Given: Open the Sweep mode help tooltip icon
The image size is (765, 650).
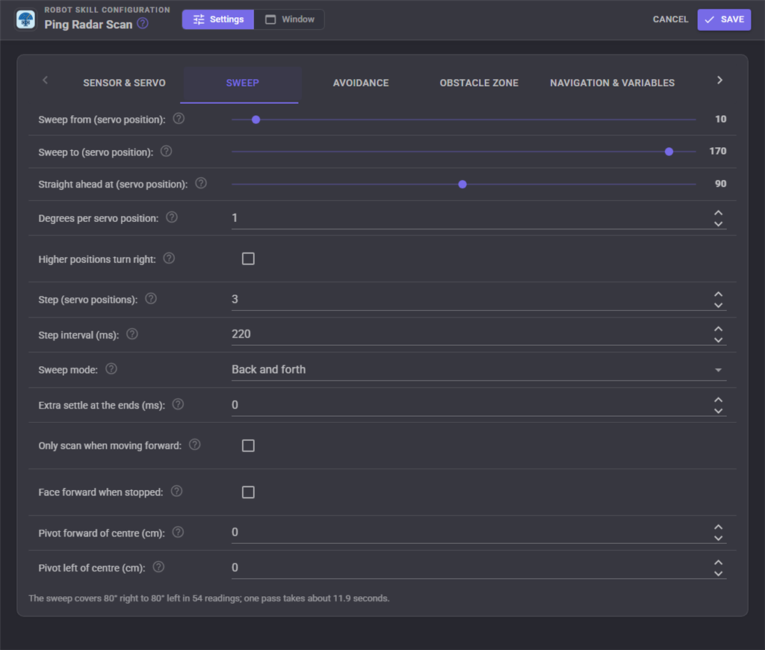Looking at the screenshot, I should click(111, 369).
